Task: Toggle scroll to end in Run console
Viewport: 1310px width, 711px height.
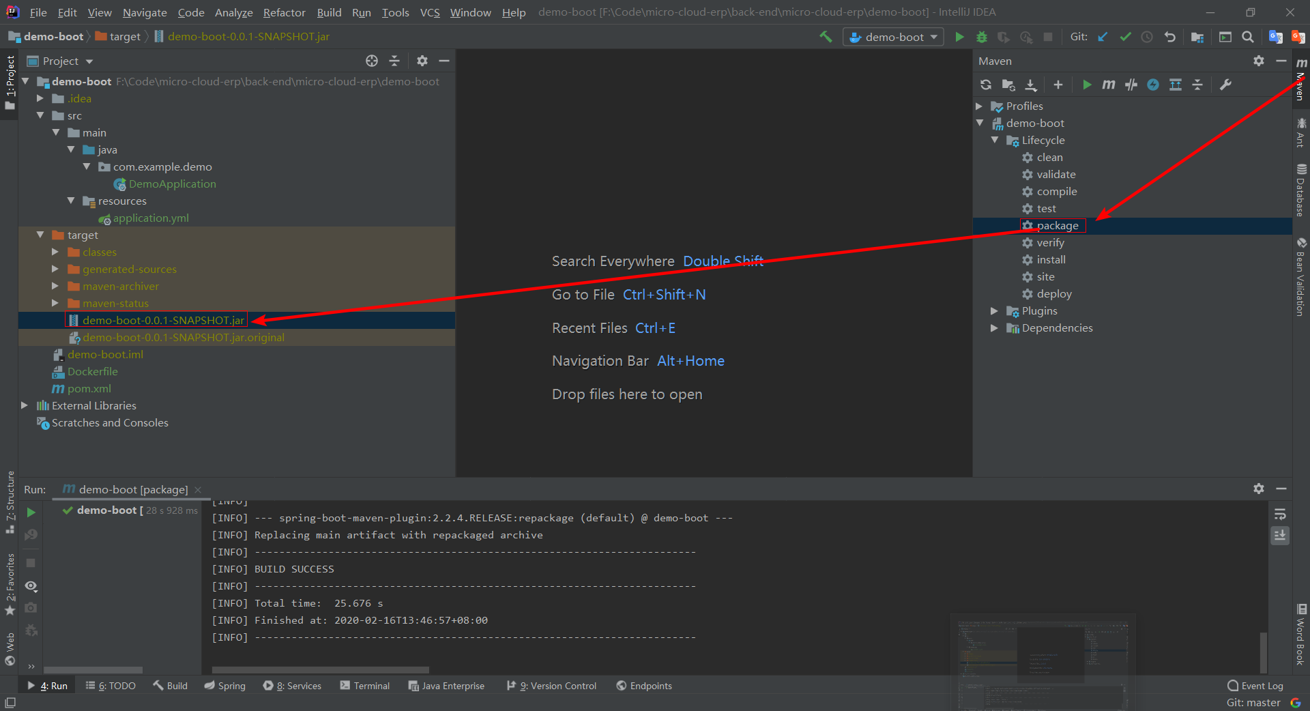Action: point(1280,536)
